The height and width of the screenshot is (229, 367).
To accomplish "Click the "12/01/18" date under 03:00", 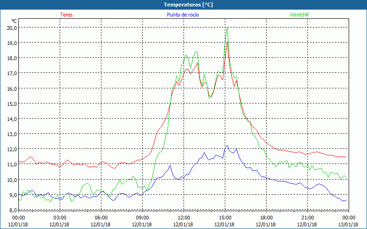I will [60, 224].
